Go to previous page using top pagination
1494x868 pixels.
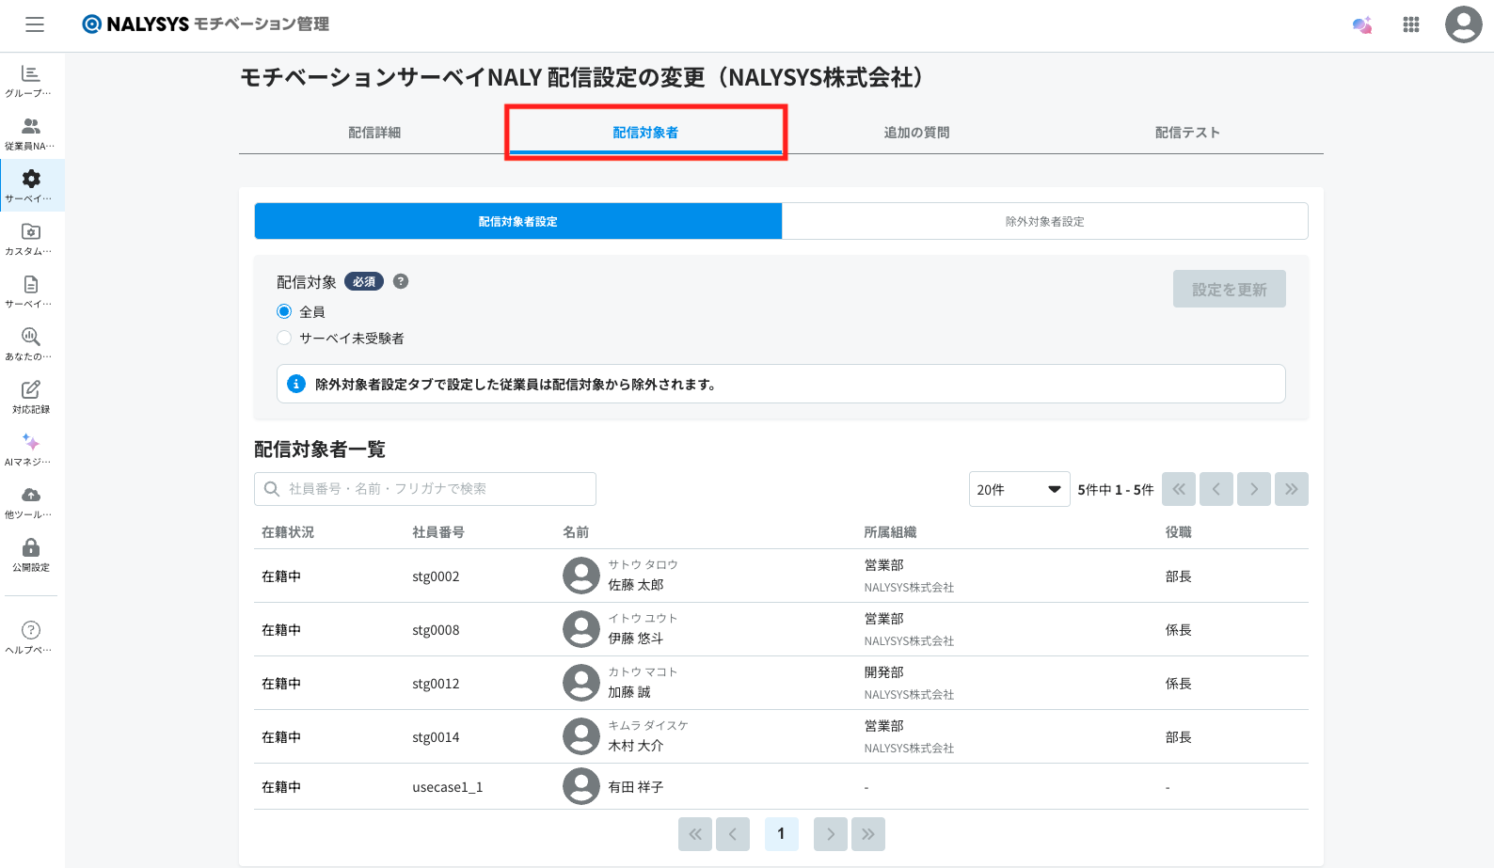point(1216,489)
